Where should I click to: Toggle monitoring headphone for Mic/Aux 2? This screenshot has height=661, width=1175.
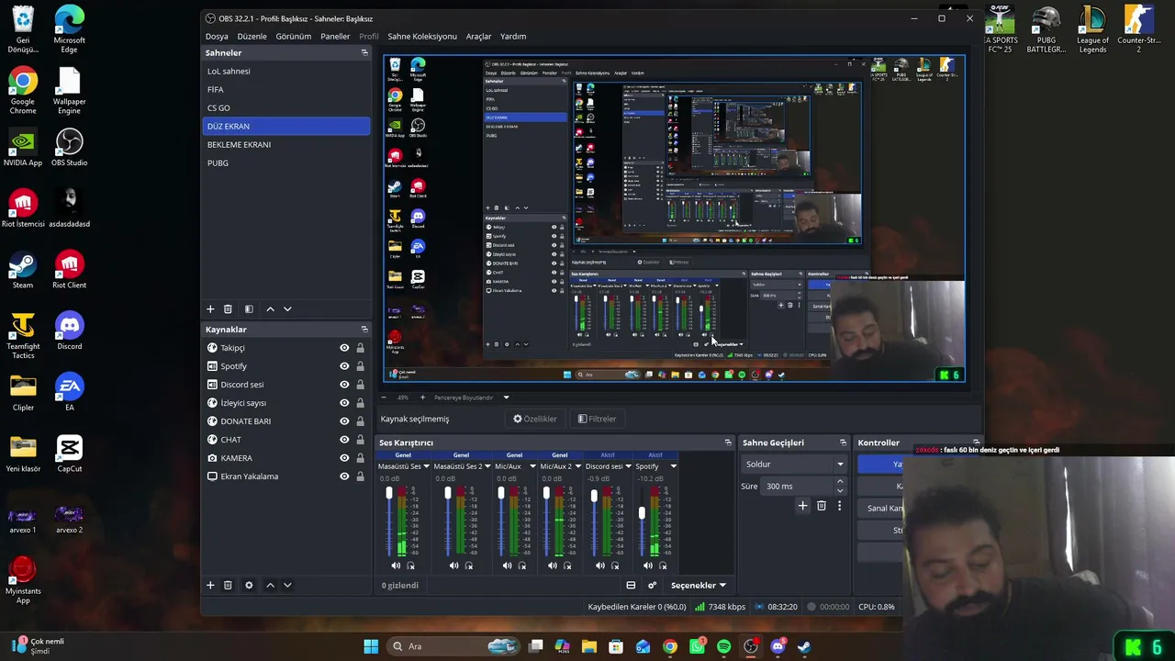(x=567, y=566)
